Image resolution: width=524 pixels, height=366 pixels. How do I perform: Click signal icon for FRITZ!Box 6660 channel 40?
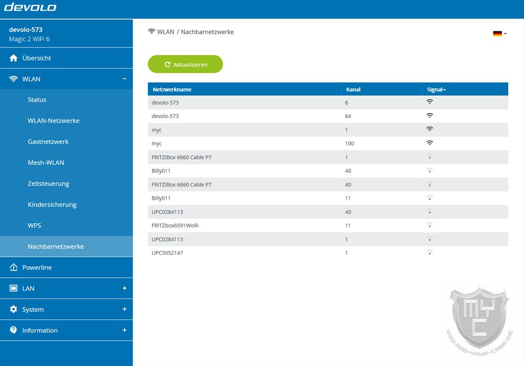click(430, 184)
